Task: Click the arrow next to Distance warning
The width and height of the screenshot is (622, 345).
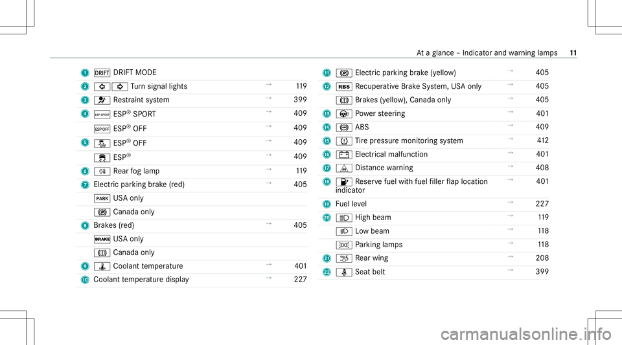Action: point(511,166)
